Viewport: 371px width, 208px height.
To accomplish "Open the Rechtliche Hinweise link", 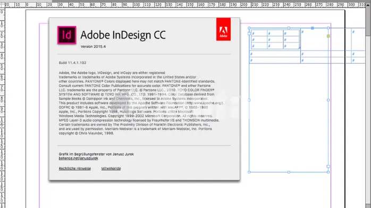I will coord(75,168).
